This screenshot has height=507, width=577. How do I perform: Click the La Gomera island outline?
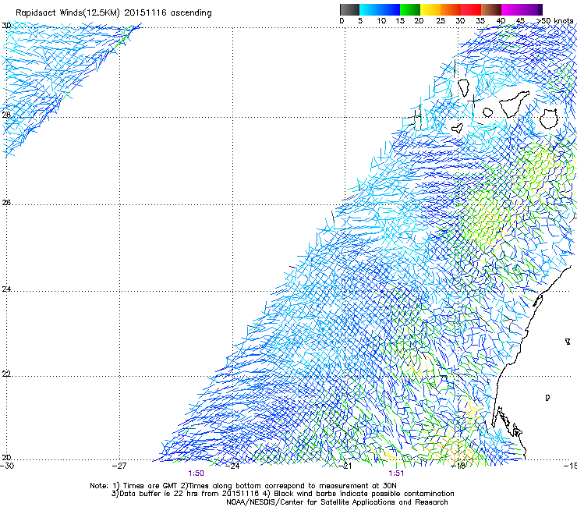pyautogui.click(x=487, y=112)
